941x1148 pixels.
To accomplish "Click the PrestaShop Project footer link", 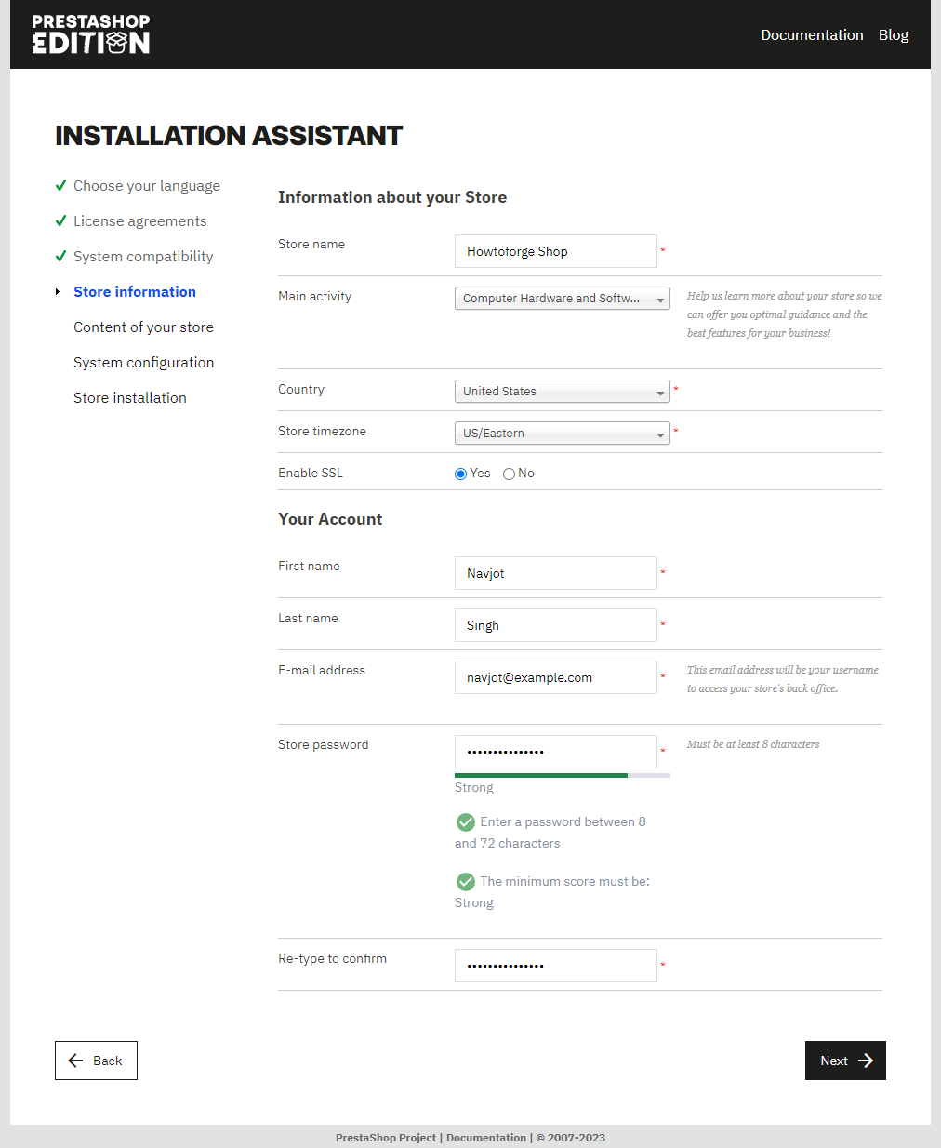I will pos(386,1138).
